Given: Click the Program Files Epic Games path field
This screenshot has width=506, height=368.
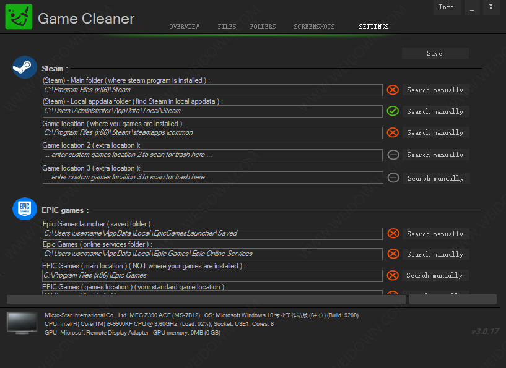Looking at the screenshot, I should click(x=212, y=275).
